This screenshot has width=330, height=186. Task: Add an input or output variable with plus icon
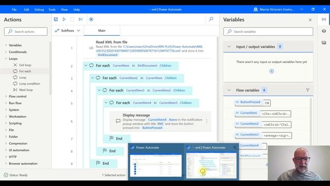tap(272, 71)
